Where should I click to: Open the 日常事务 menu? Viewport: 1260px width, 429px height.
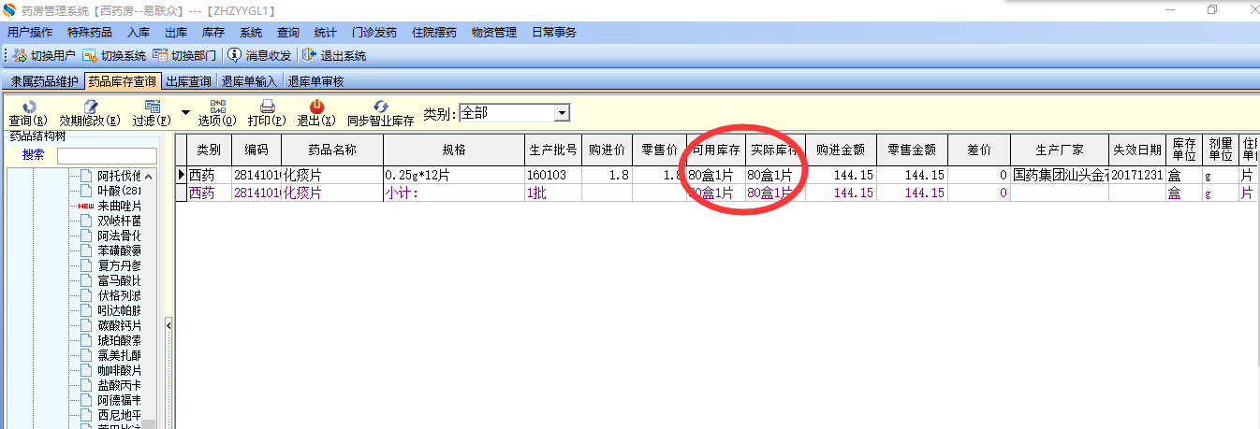click(x=554, y=32)
